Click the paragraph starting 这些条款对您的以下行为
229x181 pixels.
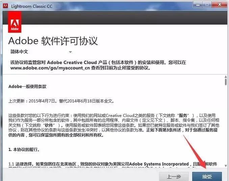(114, 125)
